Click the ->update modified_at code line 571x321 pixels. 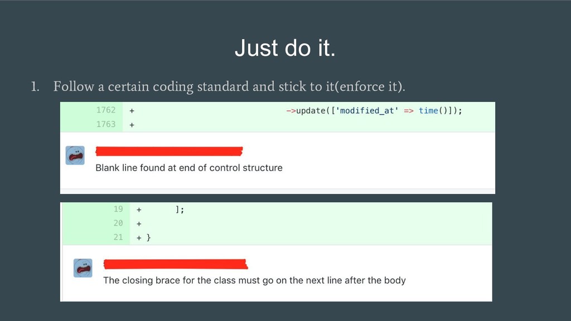coord(374,111)
